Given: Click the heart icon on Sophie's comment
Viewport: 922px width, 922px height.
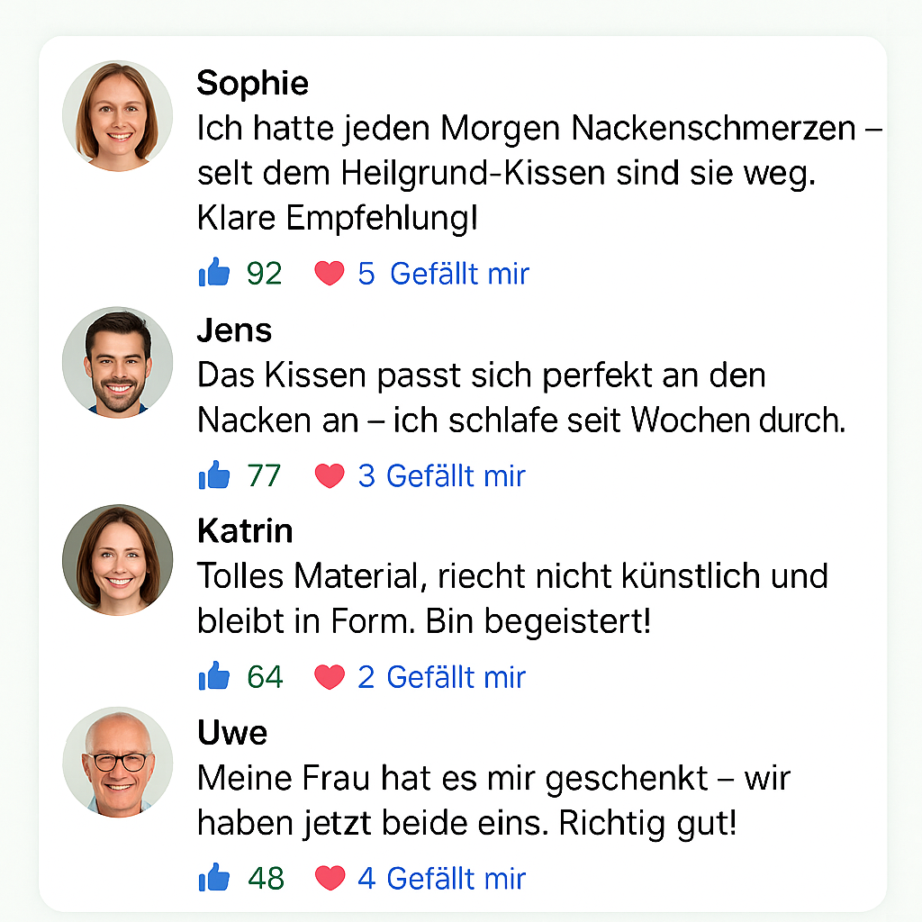Looking at the screenshot, I should click(x=329, y=273).
